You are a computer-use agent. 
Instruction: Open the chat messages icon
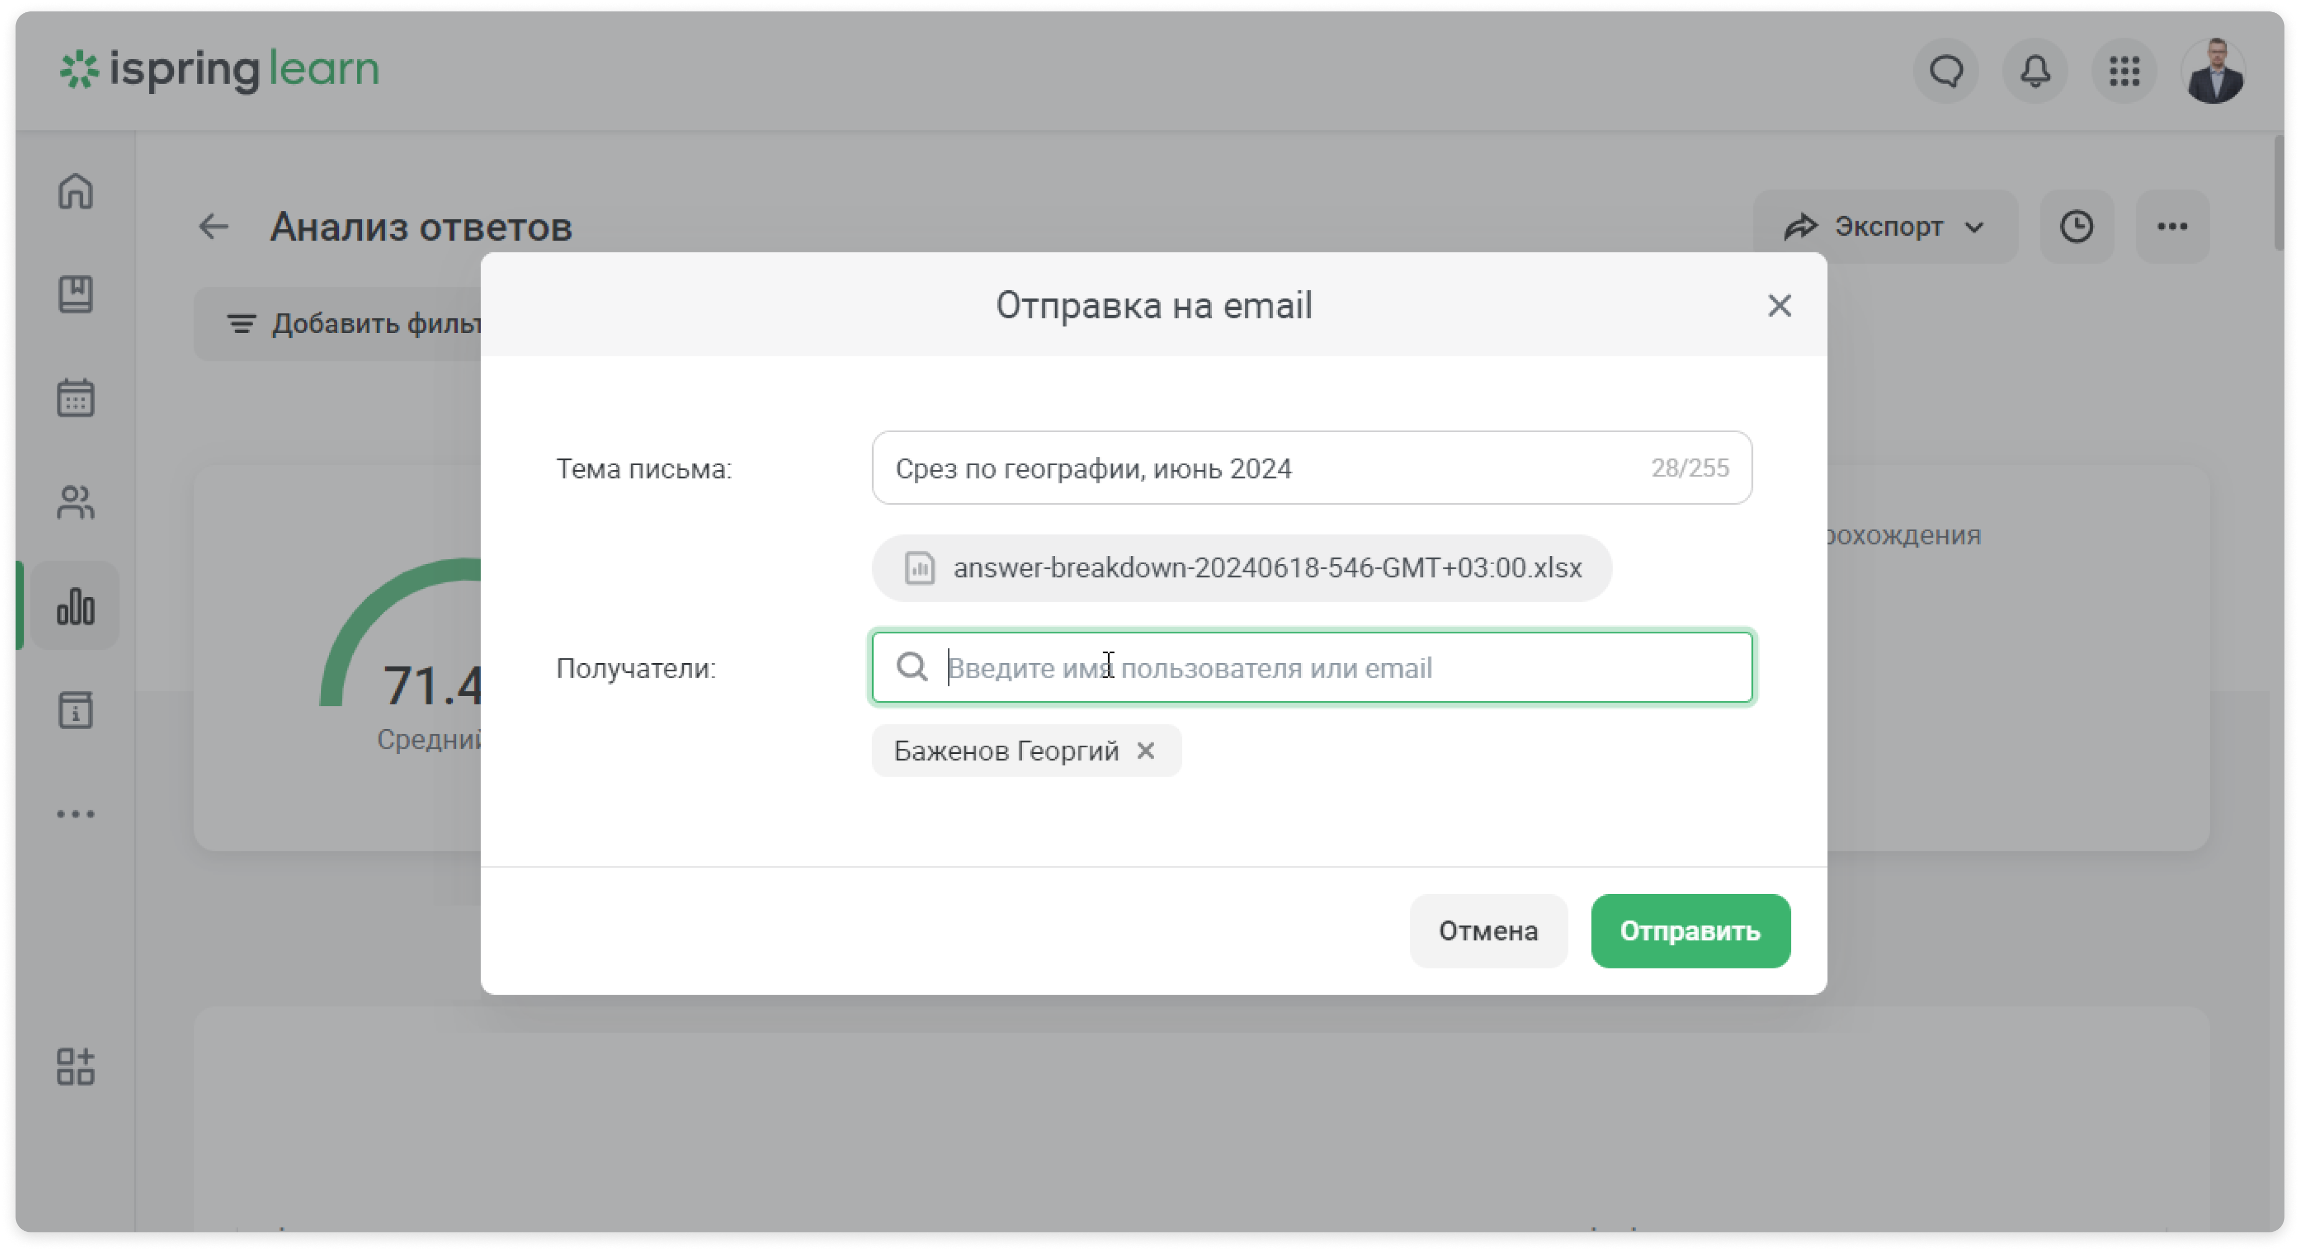(x=1946, y=72)
